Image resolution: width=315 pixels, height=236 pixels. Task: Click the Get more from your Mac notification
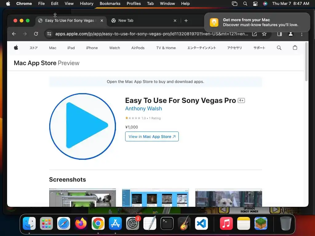[257, 22]
